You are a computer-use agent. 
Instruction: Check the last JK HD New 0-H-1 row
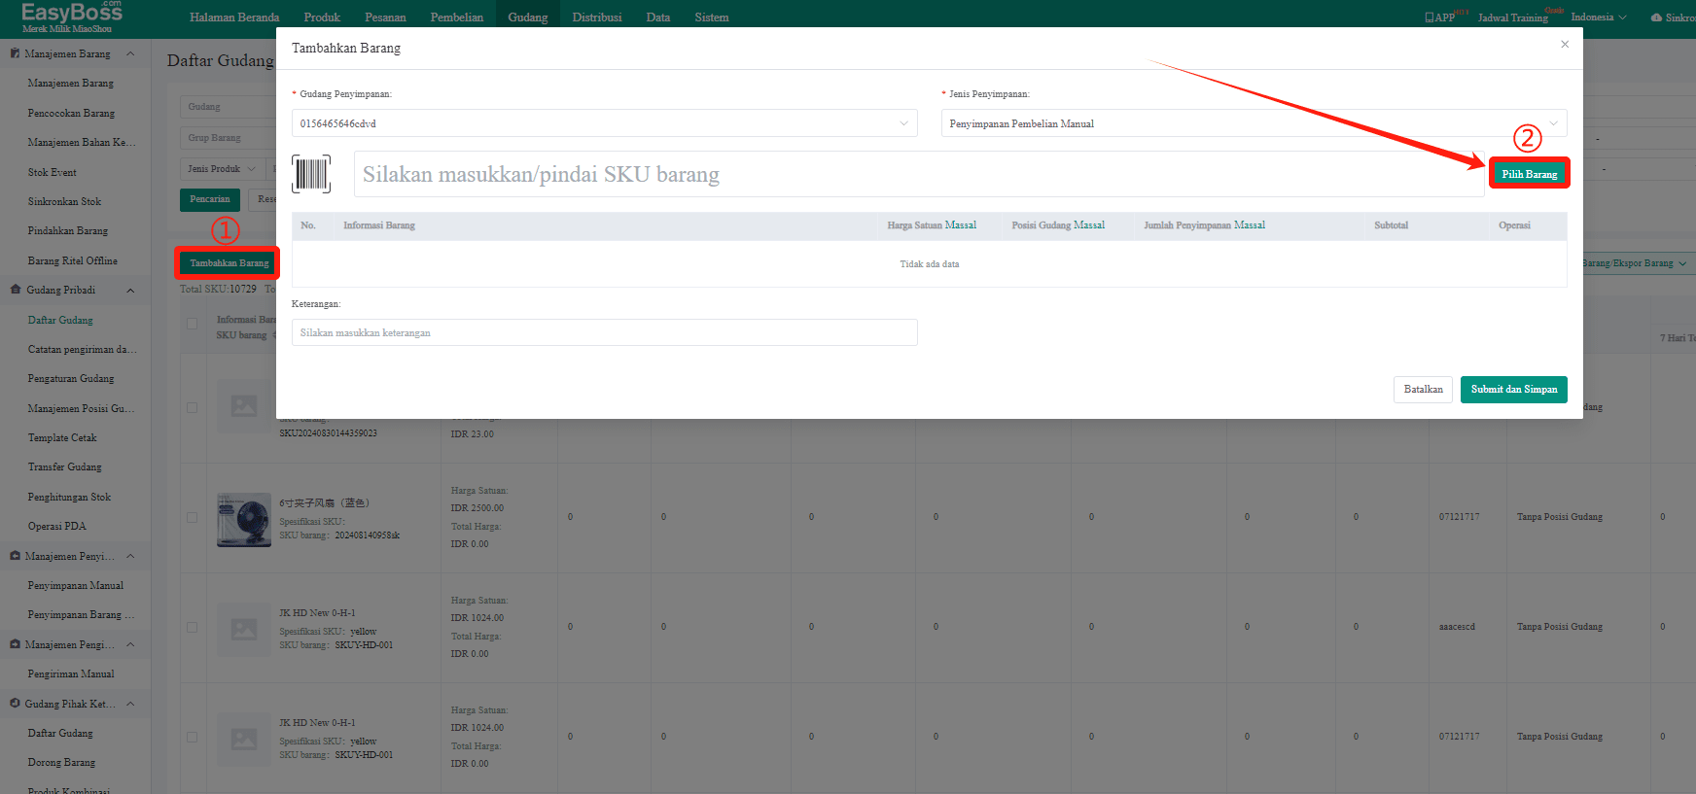tap(192, 738)
